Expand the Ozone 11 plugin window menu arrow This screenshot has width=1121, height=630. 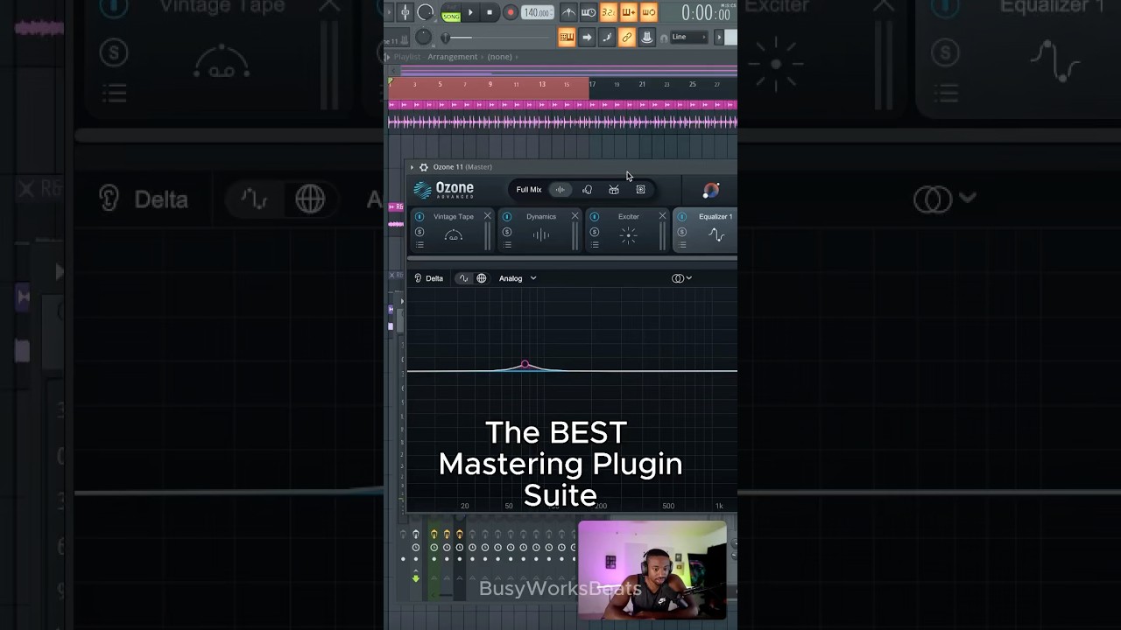(412, 167)
